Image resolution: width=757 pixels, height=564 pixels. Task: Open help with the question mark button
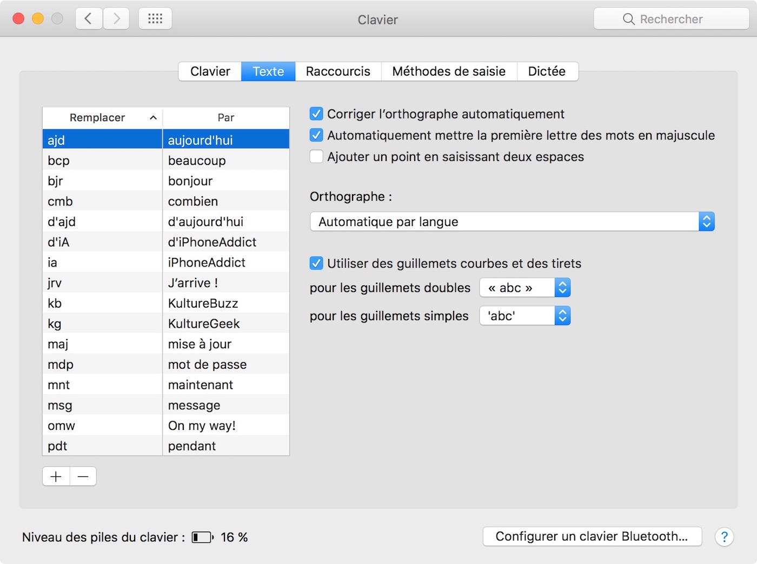(x=725, y=537)
